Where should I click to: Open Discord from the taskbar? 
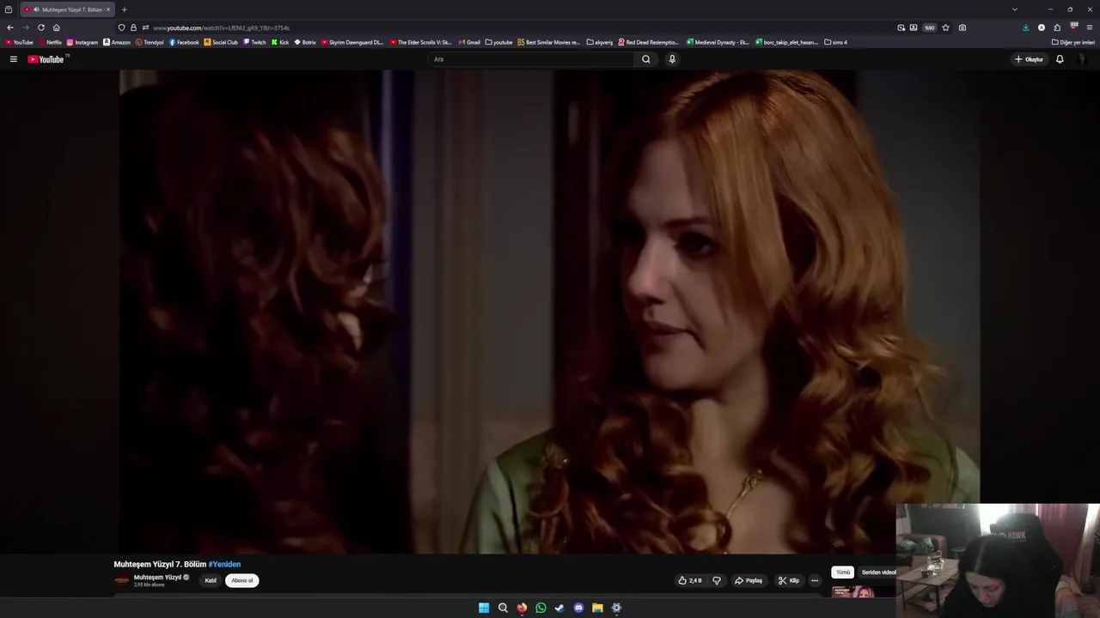pos(578,608)
